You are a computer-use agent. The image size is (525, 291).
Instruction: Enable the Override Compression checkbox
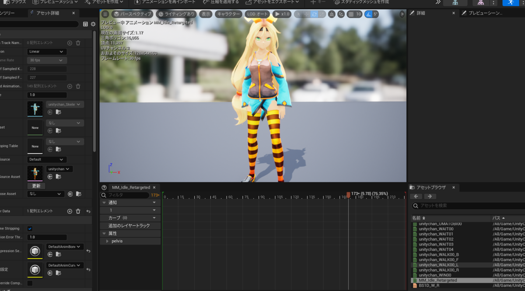pos(30,283)
